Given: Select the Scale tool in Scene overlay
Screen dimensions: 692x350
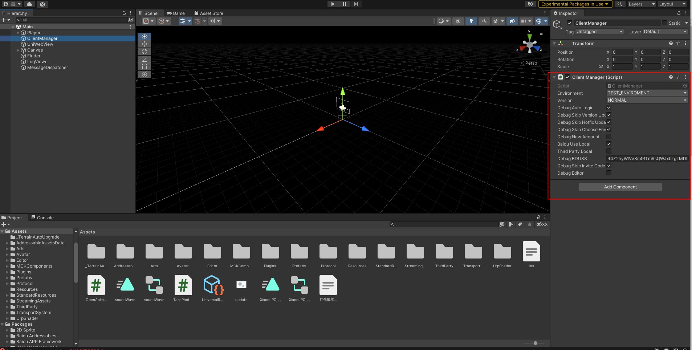Looking at the screenshot, I should tap(144, 59).
